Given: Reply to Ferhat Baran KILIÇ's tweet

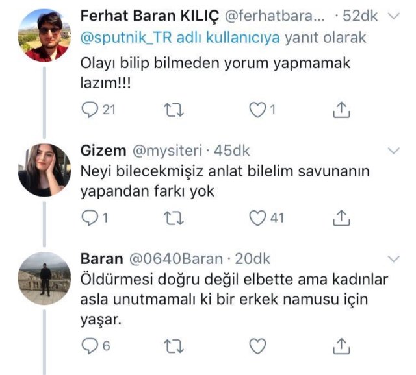Looking at the screenshot, I should click(89, 110).
